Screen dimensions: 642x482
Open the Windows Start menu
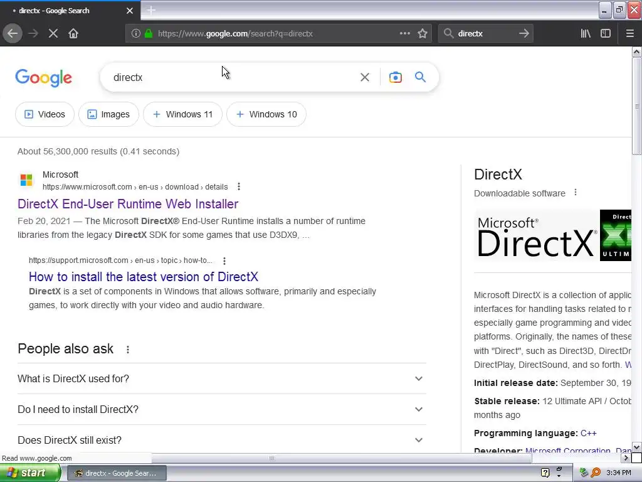point(30,473)
